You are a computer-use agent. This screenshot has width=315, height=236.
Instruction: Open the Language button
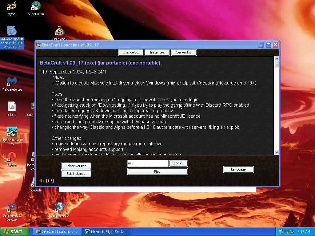point(238,169)
